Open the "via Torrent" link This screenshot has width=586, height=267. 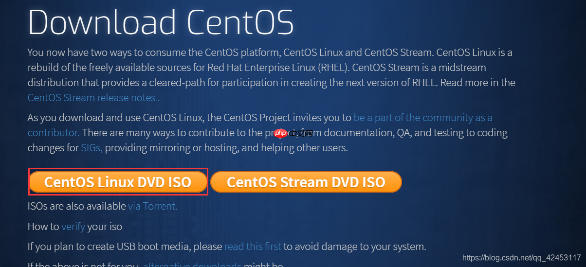pyautogui.click(x=153, y=206)
